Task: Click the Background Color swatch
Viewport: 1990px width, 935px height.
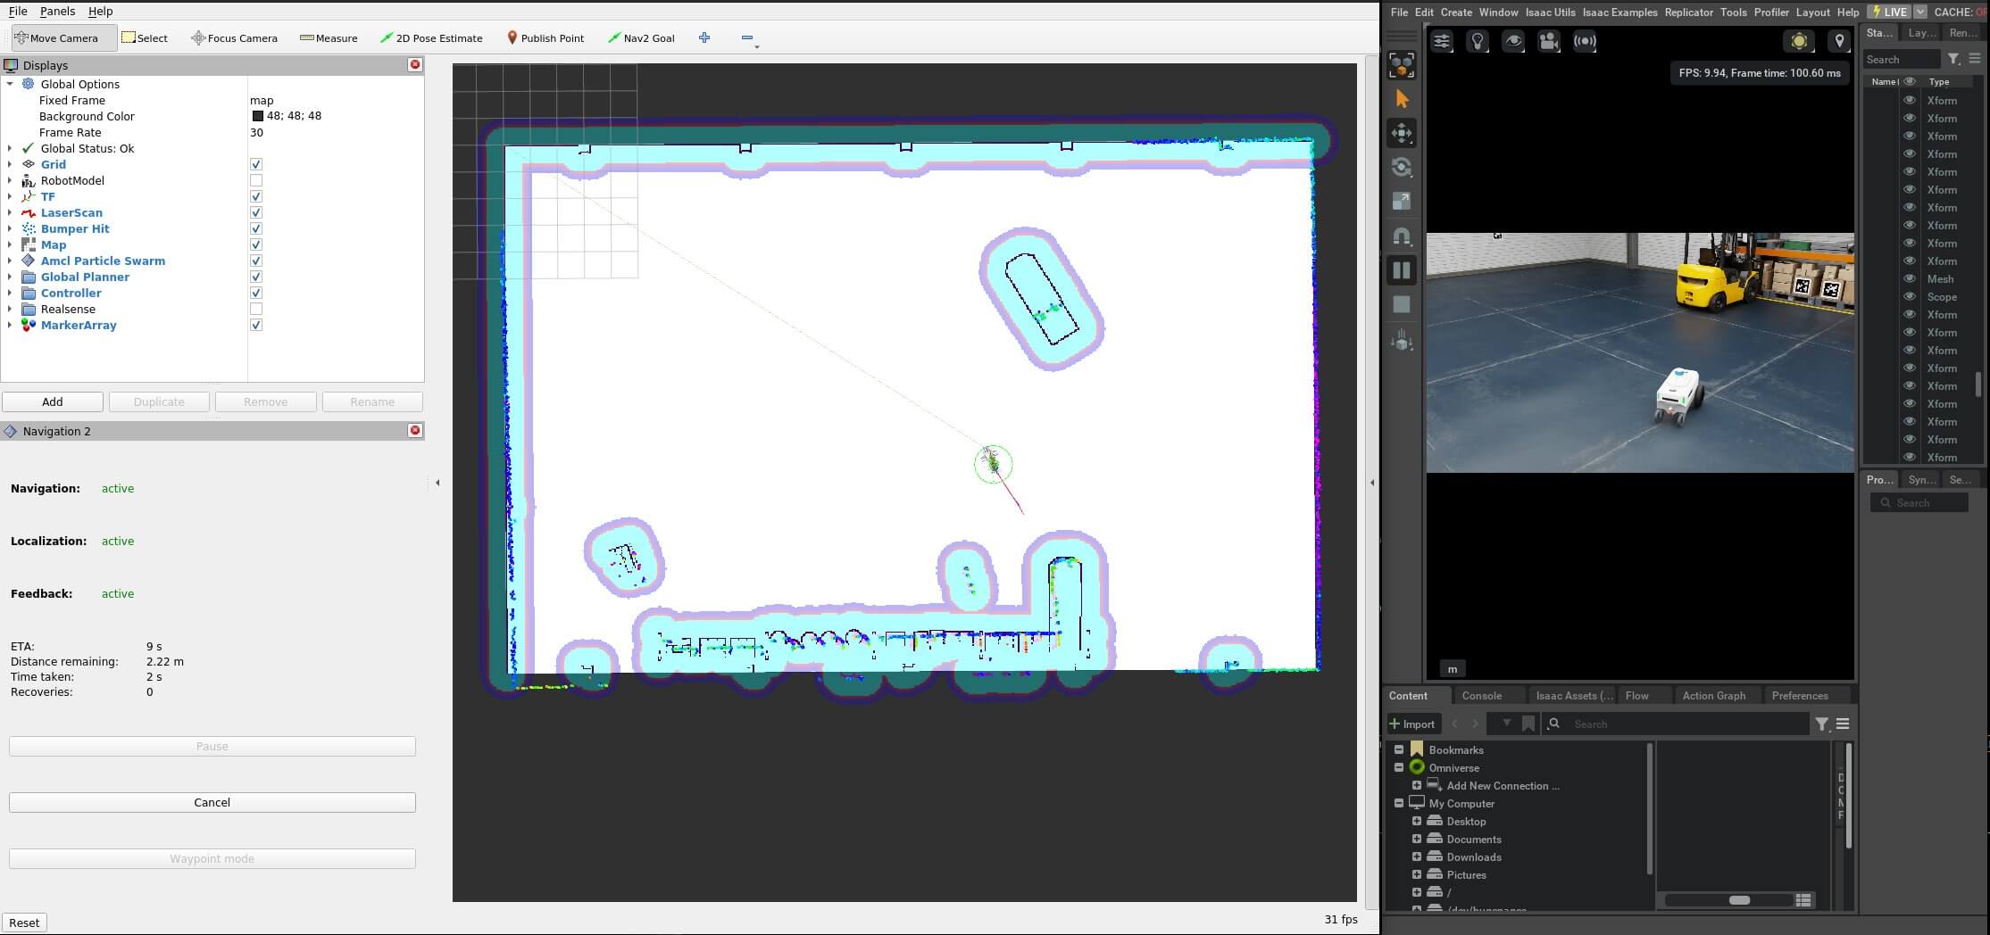Action: [x=258, y=116]
